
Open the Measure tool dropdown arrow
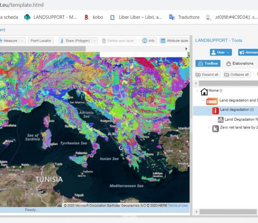point(22,41)
